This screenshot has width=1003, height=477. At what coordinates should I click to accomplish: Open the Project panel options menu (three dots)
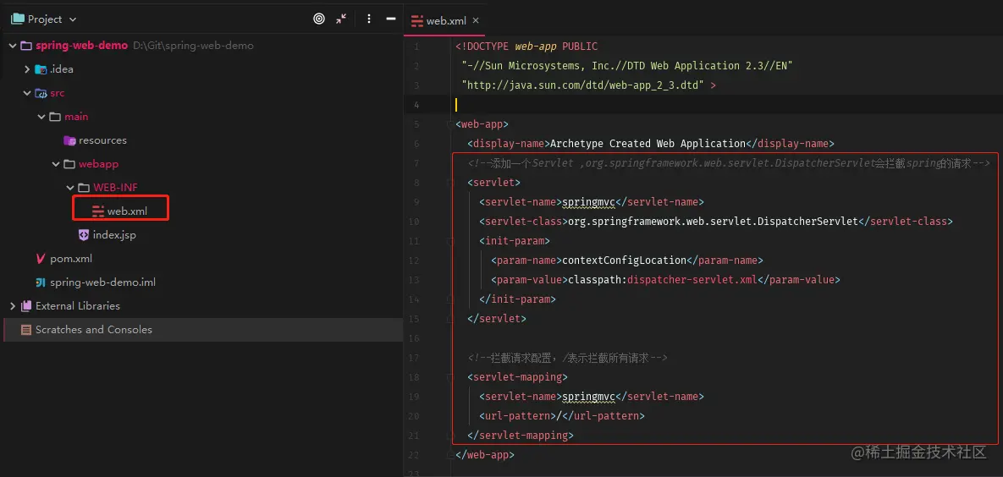369,19
